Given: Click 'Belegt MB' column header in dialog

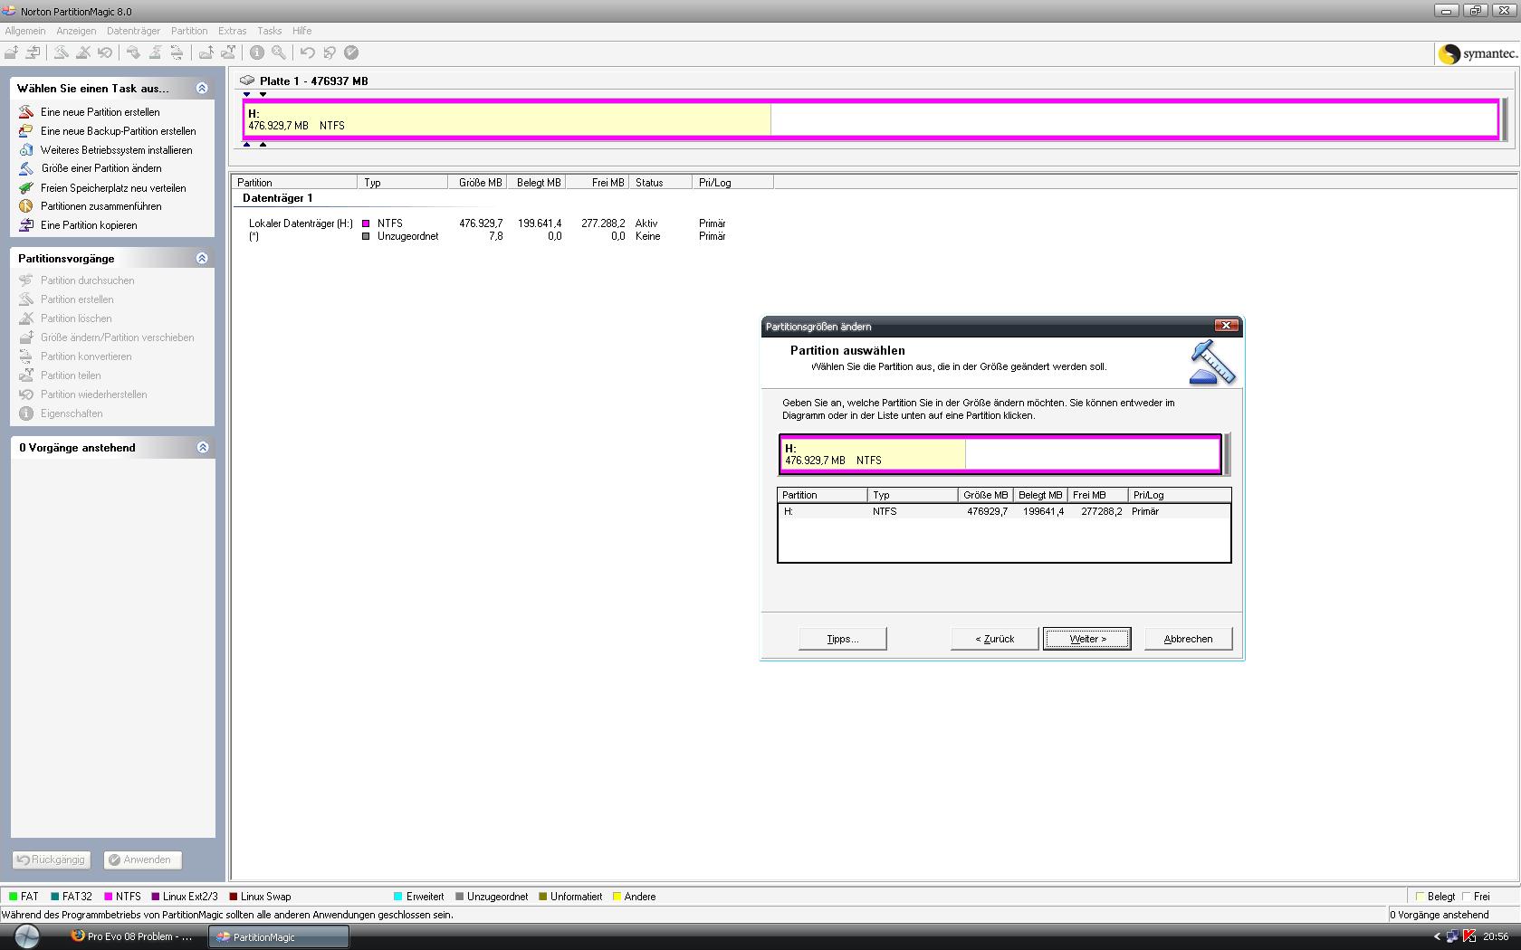Looking at the screenshot, I should coord(1039,495).
